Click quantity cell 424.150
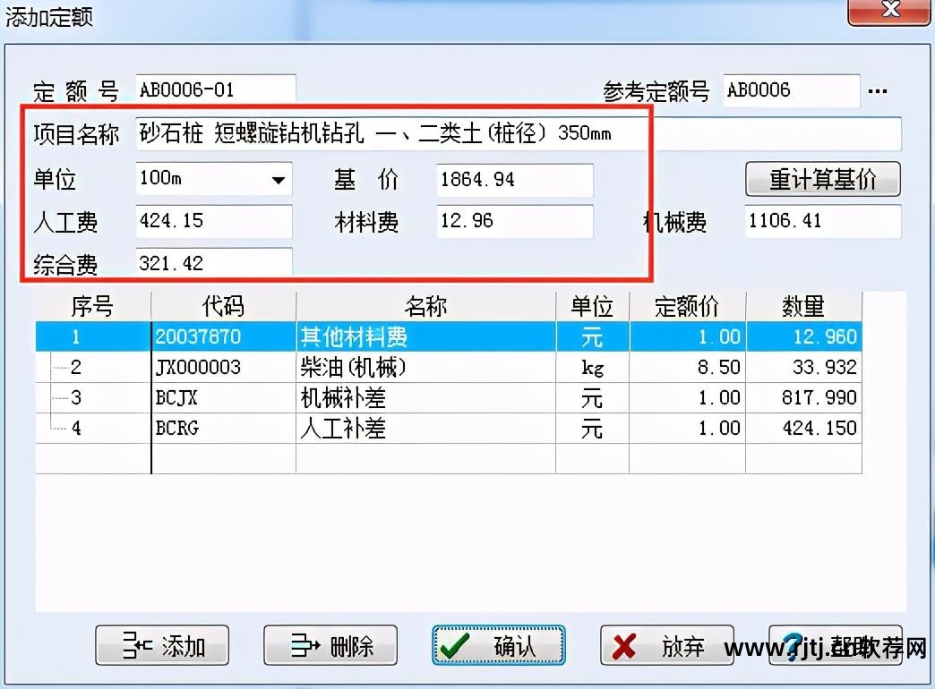The height and width of the screenshot is (689, 935). (804, 428)
